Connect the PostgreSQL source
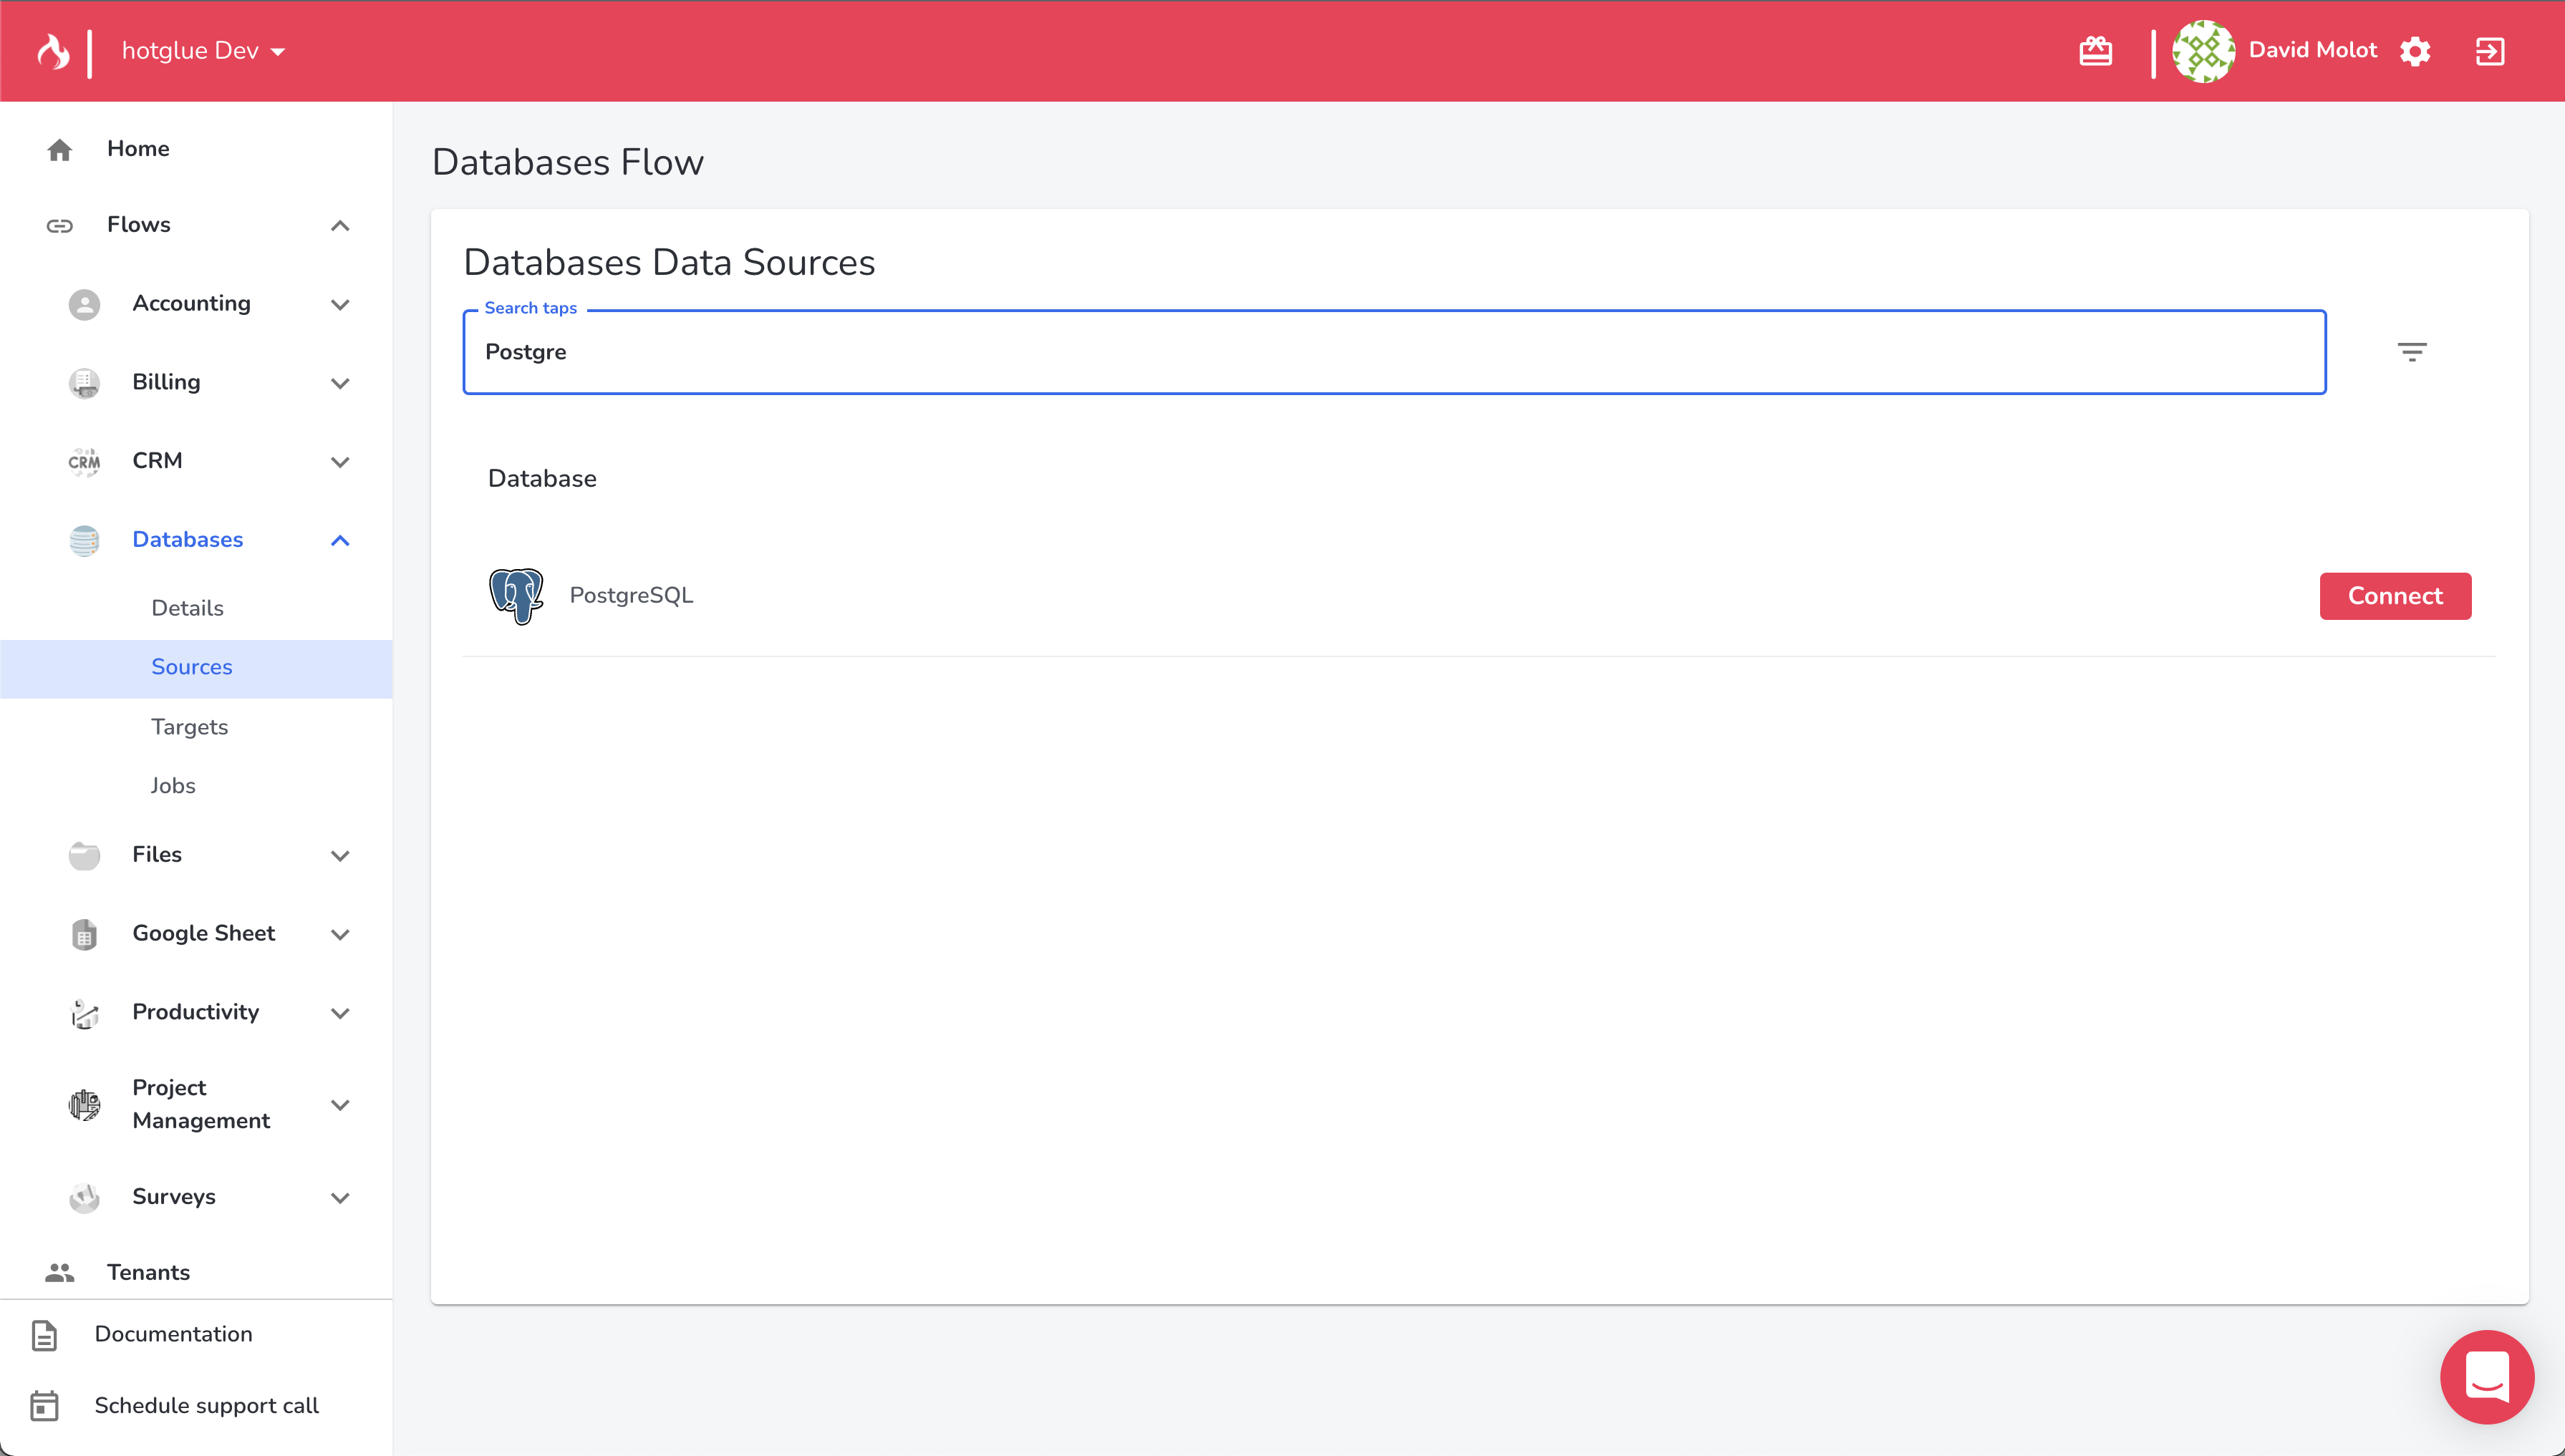The width and height of the screenshot is (2565, 1456). (x=2395, y=596)
